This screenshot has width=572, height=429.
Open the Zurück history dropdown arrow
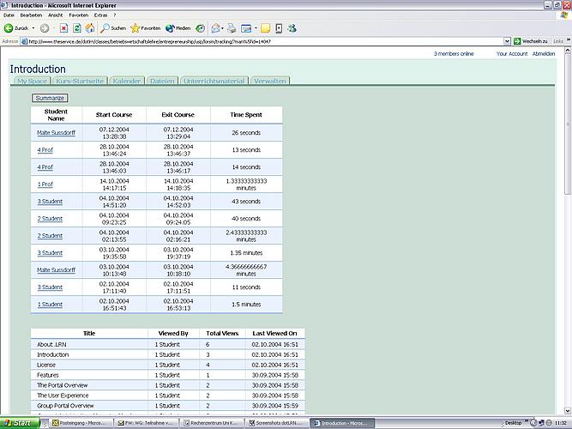tap(33, 28)
